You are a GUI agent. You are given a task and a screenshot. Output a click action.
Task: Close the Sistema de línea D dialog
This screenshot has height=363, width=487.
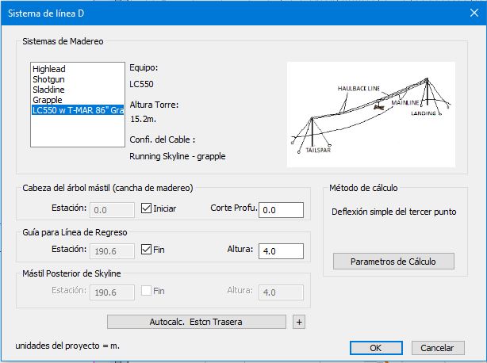point(468,13)
